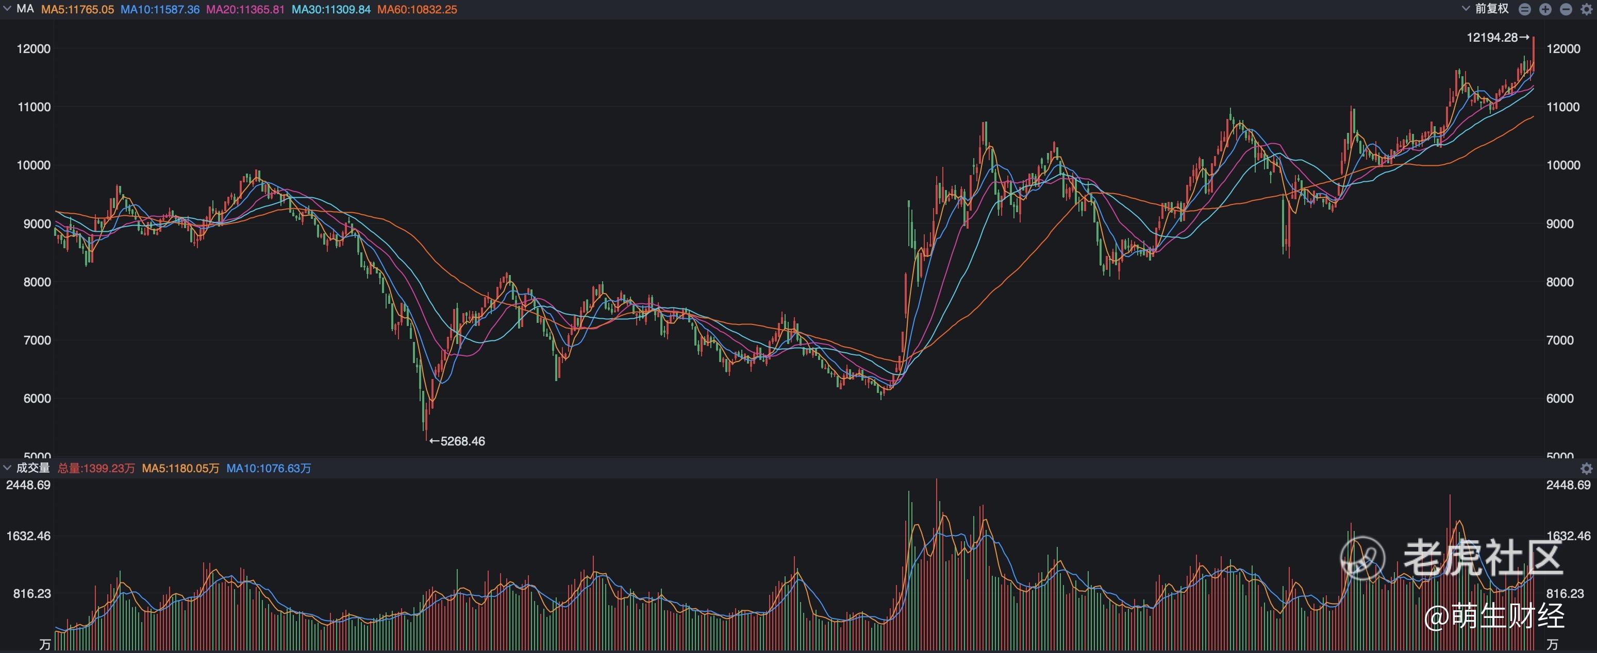This screenshot has height=653, width=1597.
Task: Click the volume MA5:1180.05万 label
Action: (x=180, y=468)
